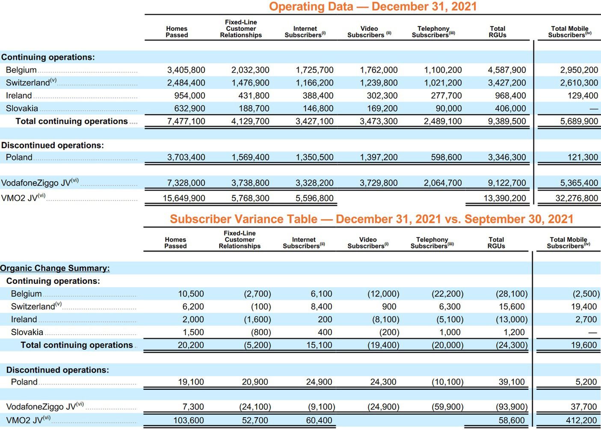
Task: Click Ireland's variance mobile value "2,700"
Action: 586,319
